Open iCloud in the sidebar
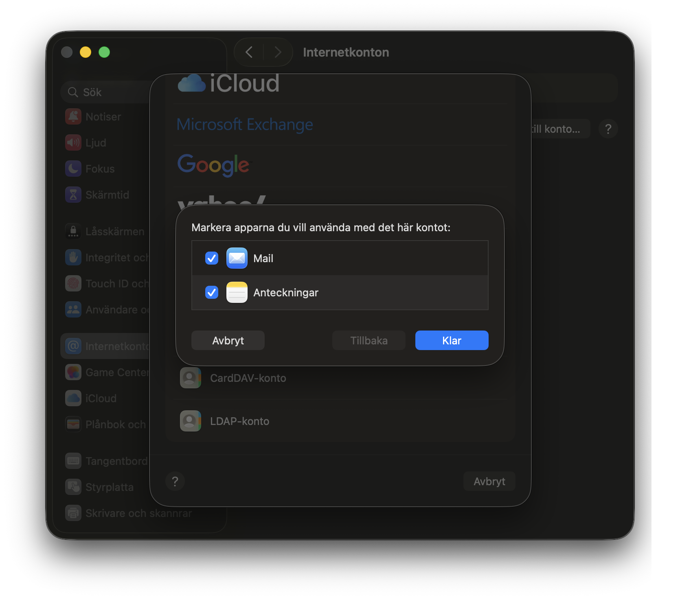This screenshot has height=600, width=680. pos(101,399)
